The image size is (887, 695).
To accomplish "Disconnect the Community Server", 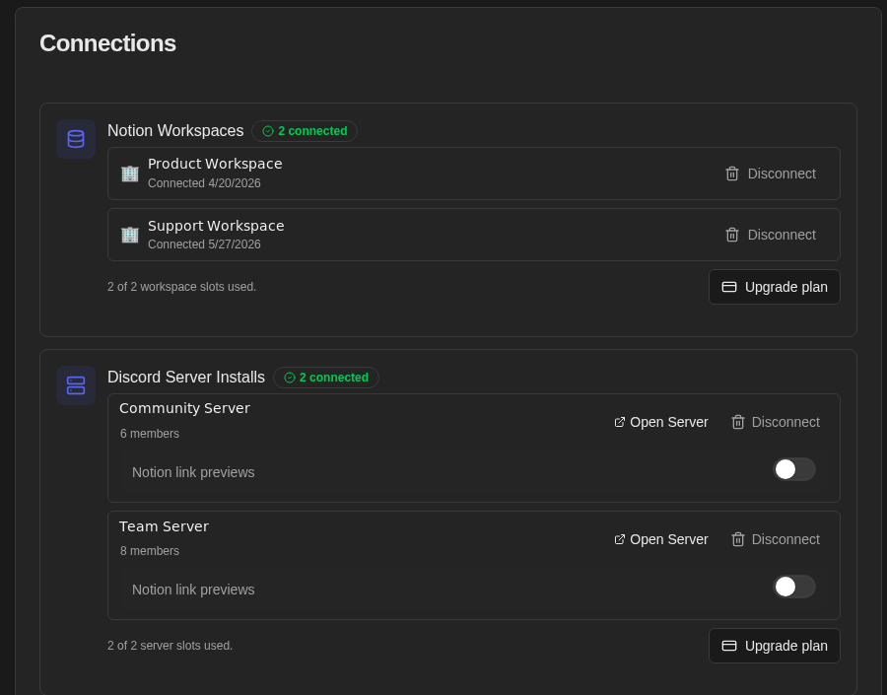I will pyautogui.click(x=776, y=422).
